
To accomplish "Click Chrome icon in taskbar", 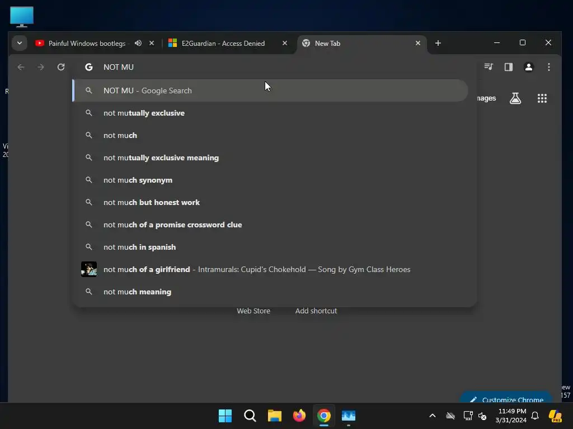I will point(324,416).
